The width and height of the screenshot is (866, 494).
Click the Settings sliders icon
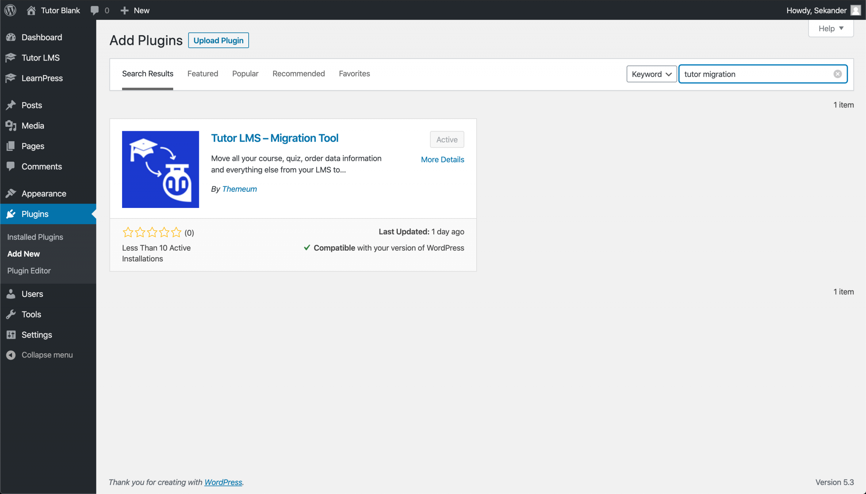[11, 334]
